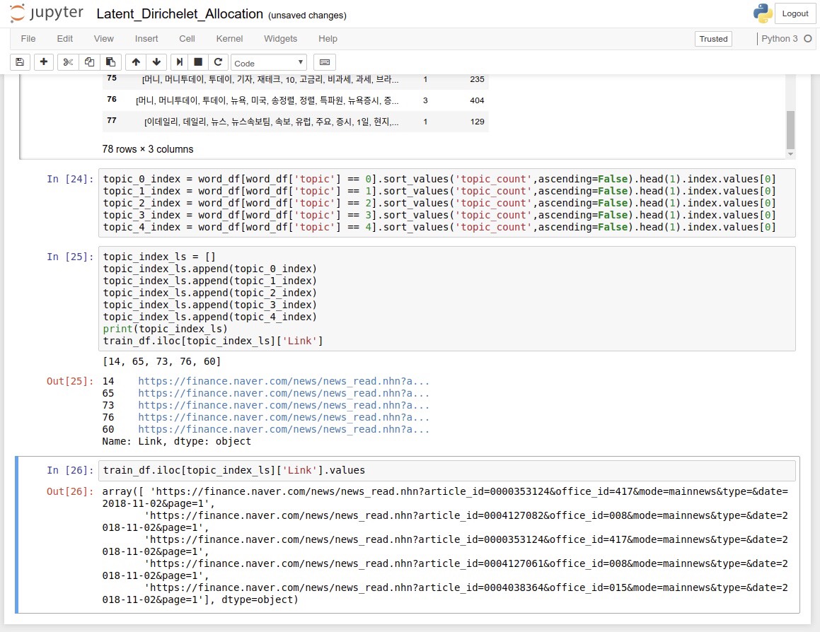Click topic_count value 129
The image size is (820, 632).
click(x=477, y=122)
